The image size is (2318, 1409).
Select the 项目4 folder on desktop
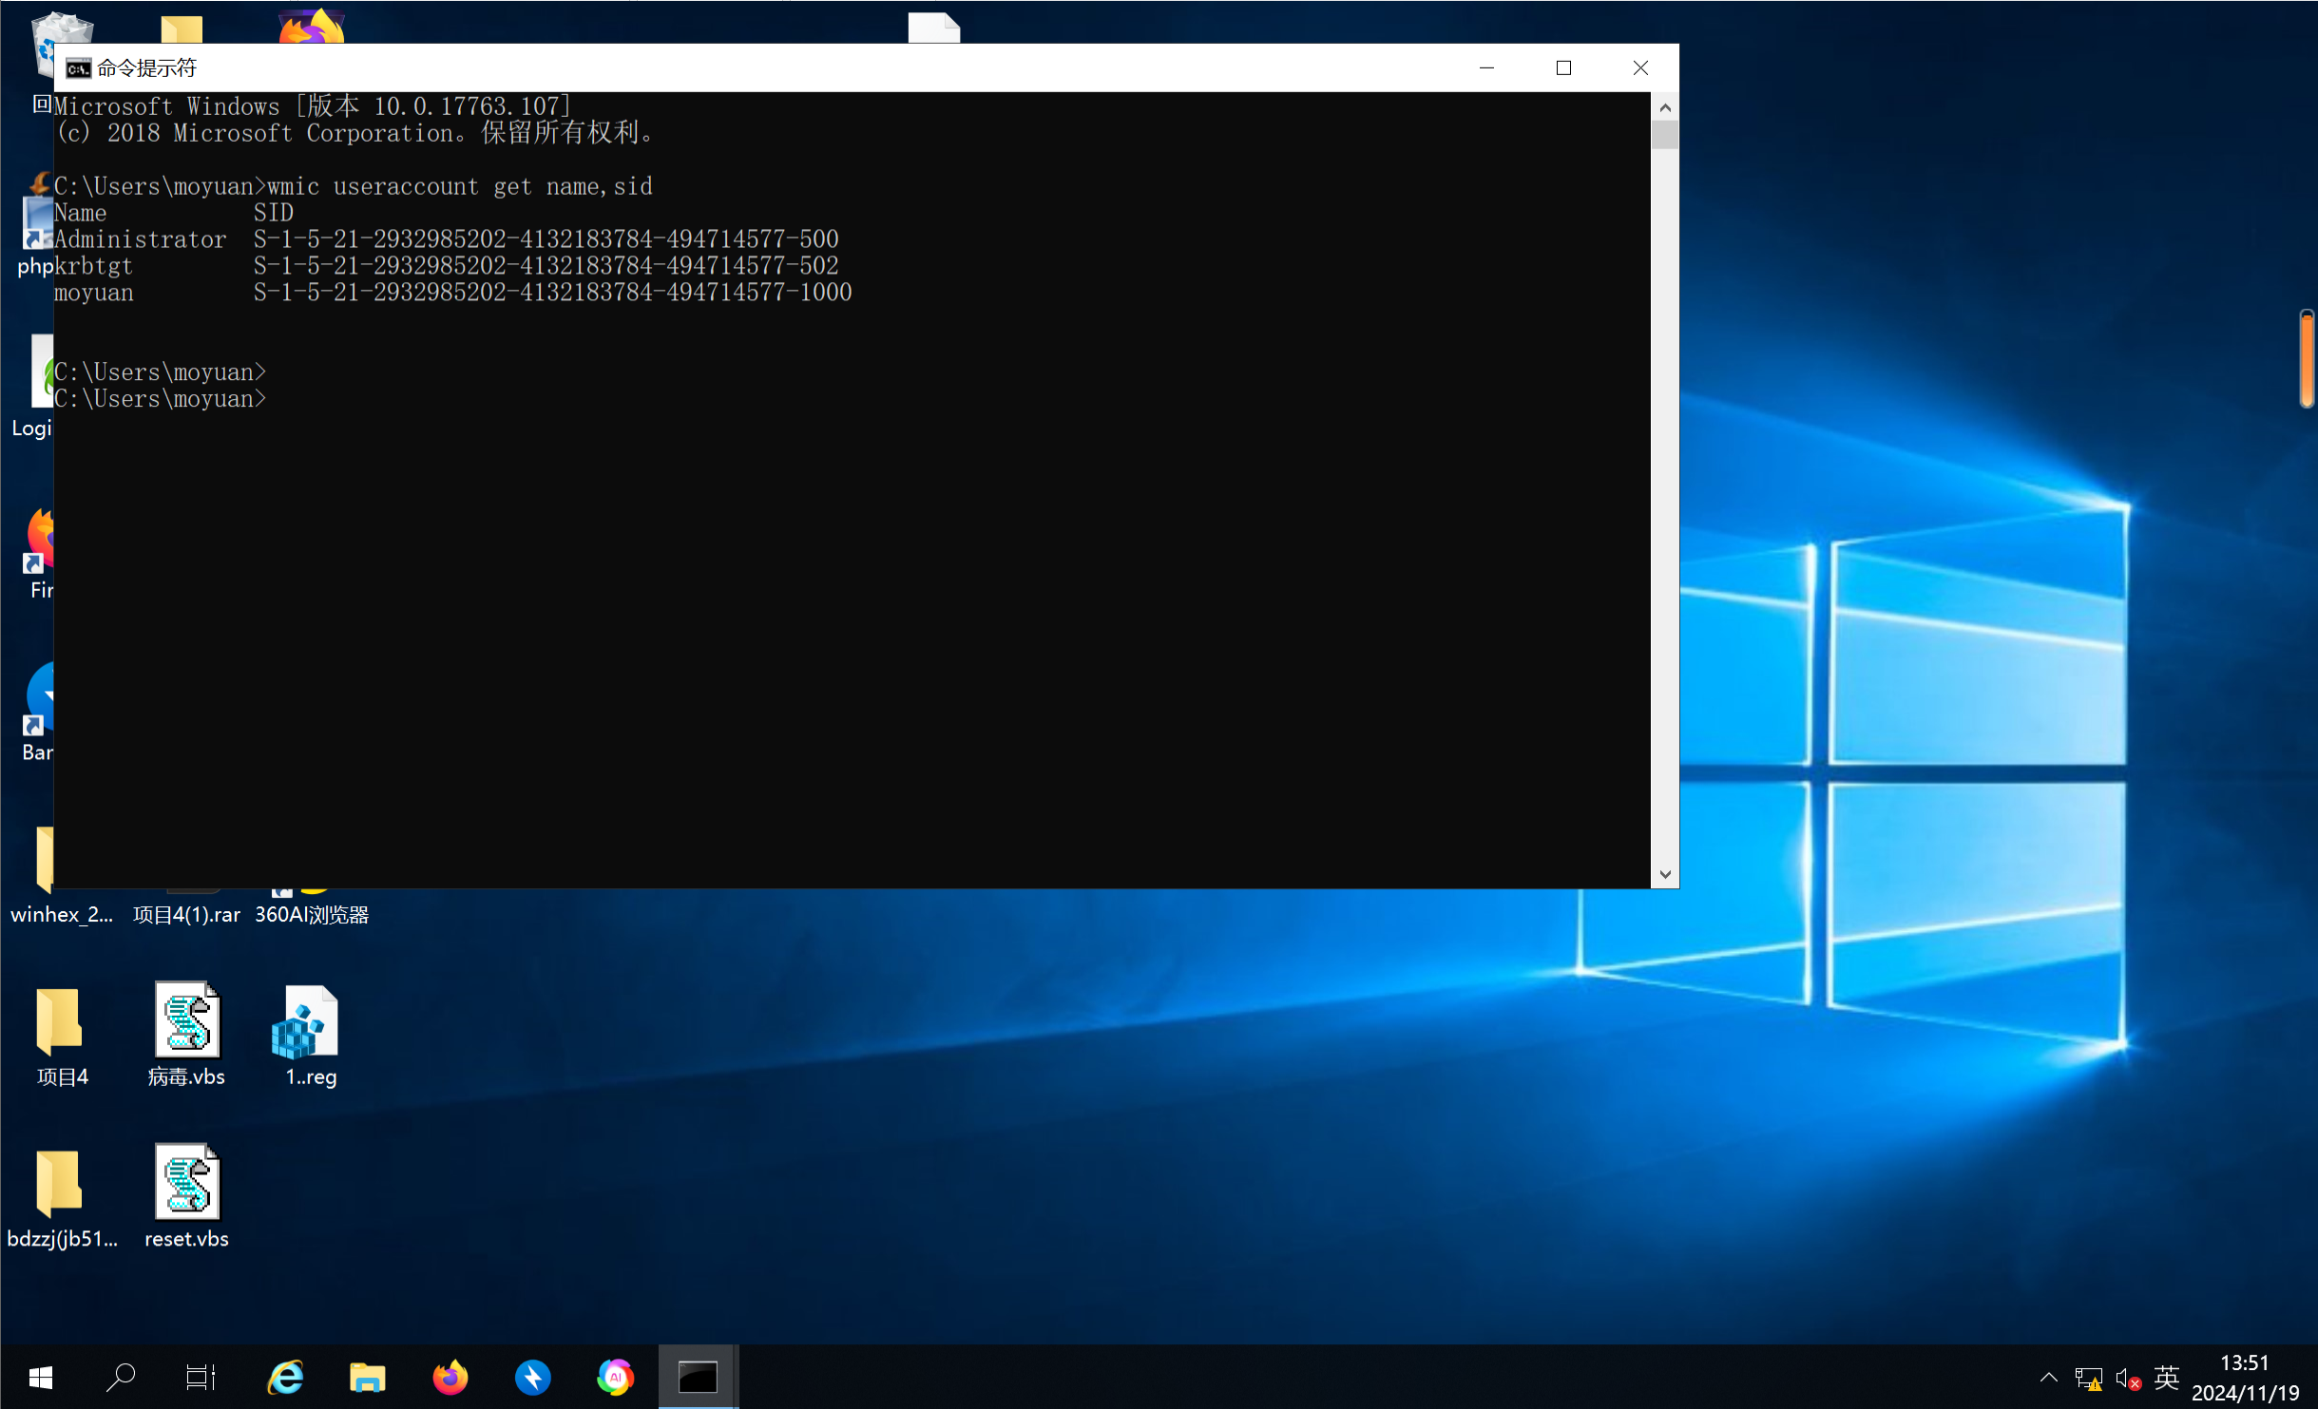click(59, 1023)
